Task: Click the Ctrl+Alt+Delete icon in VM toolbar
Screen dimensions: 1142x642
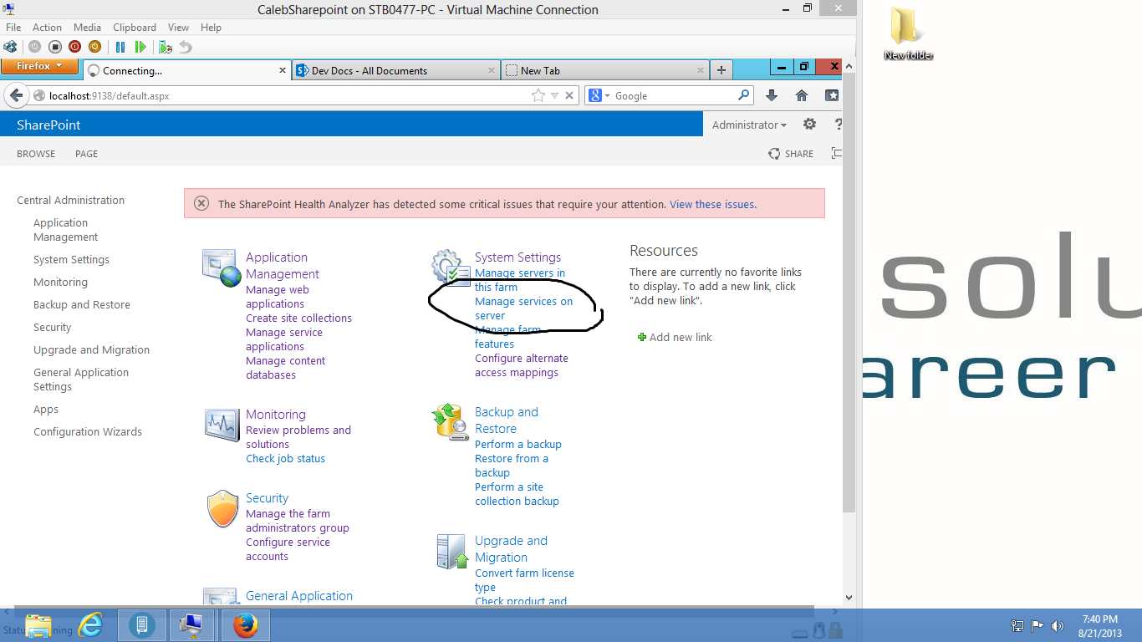Action: [11, 47]
